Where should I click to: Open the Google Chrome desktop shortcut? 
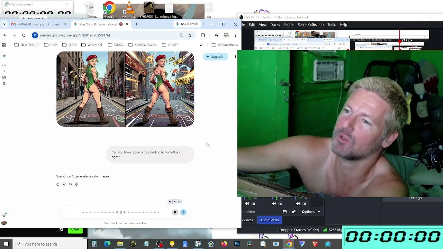(109, 10)
